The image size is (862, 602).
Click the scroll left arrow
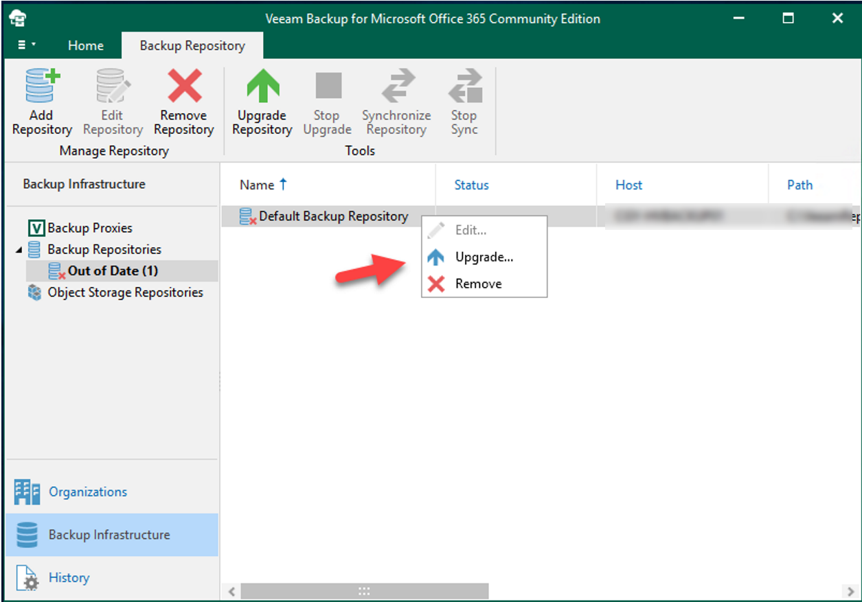[231, 591]
